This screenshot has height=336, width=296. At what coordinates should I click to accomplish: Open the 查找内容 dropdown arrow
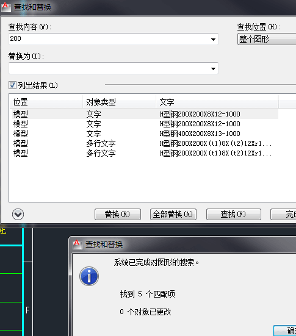[213, 39]
